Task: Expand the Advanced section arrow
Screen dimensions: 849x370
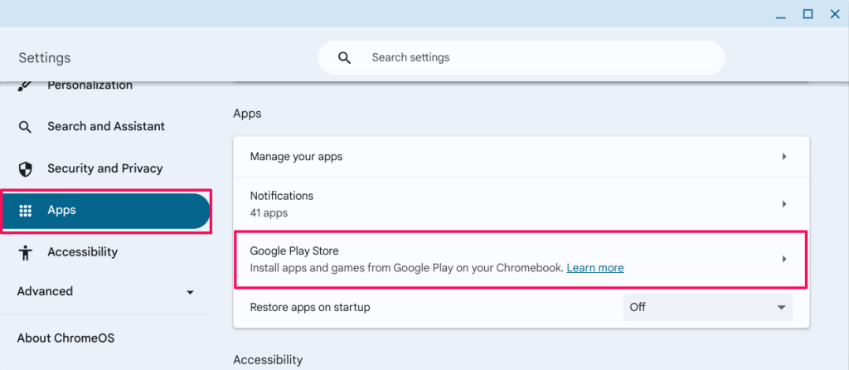Action: click(190, 293)
